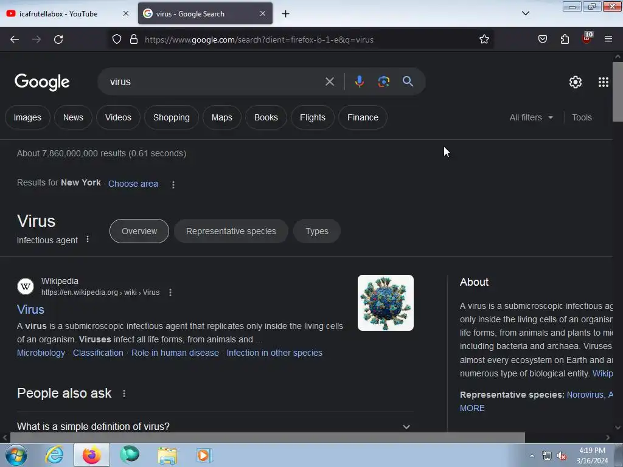Open the Windows Start button
Screen dimensions: 623x467
tap(16, 455)
